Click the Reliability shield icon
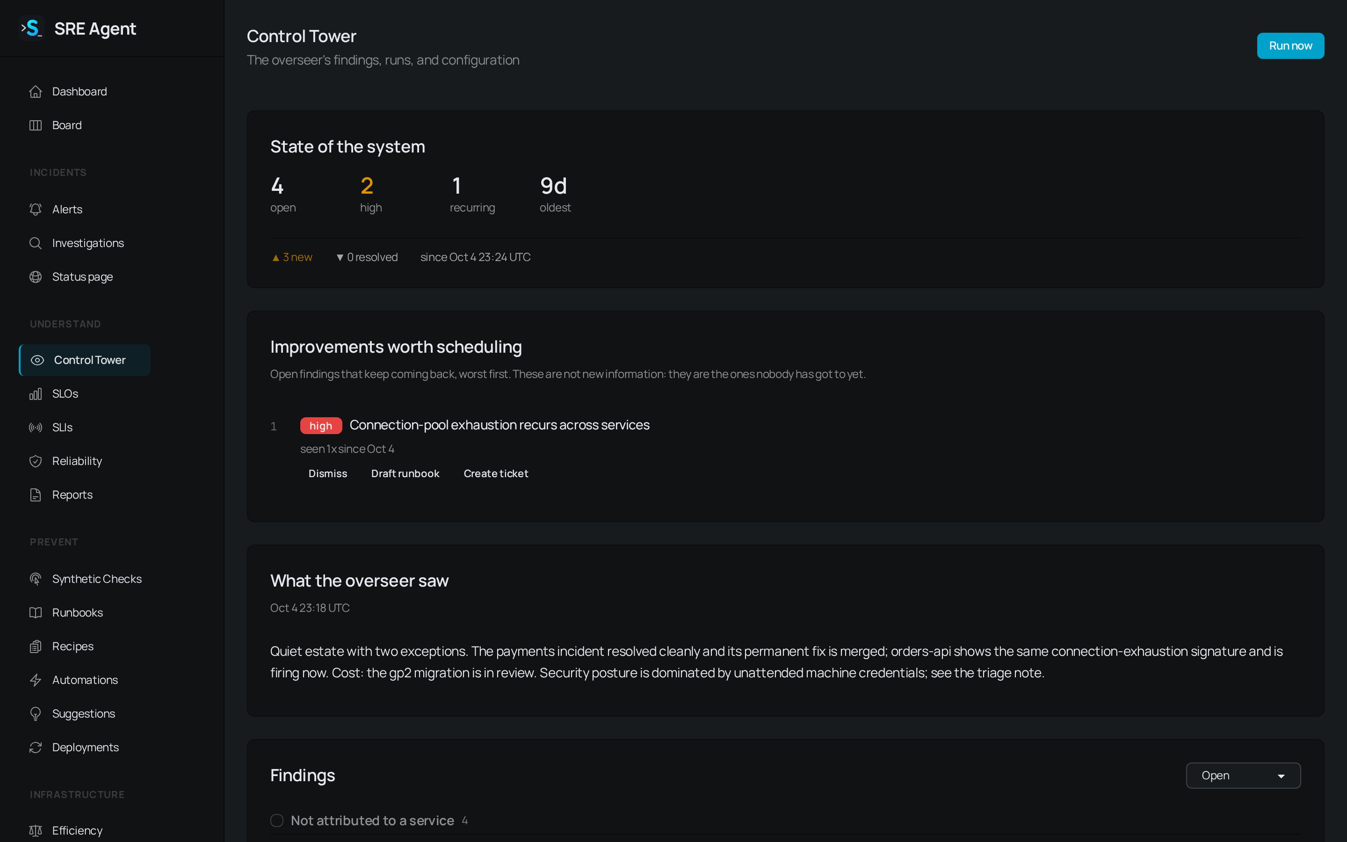Image resolution: width=1347 pixels, height=842 pixels. [x=36, y=461]
